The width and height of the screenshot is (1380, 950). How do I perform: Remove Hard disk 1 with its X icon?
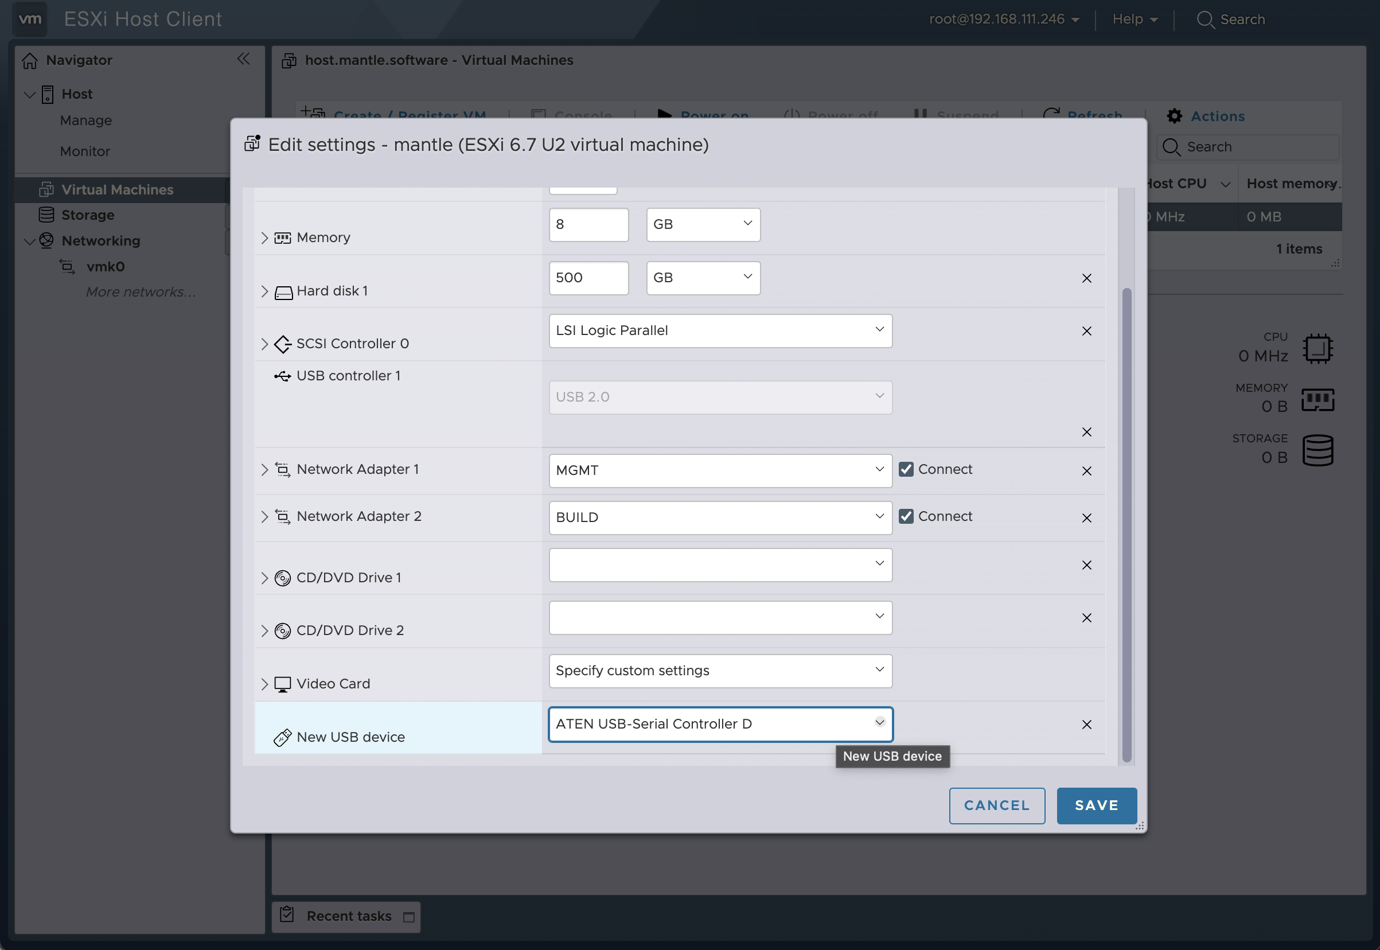coord(1086,278)
